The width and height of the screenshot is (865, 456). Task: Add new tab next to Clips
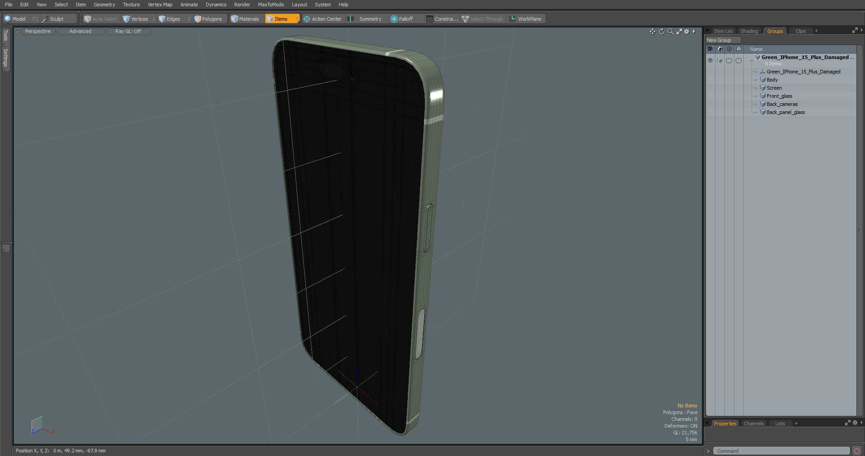point(816,31)
